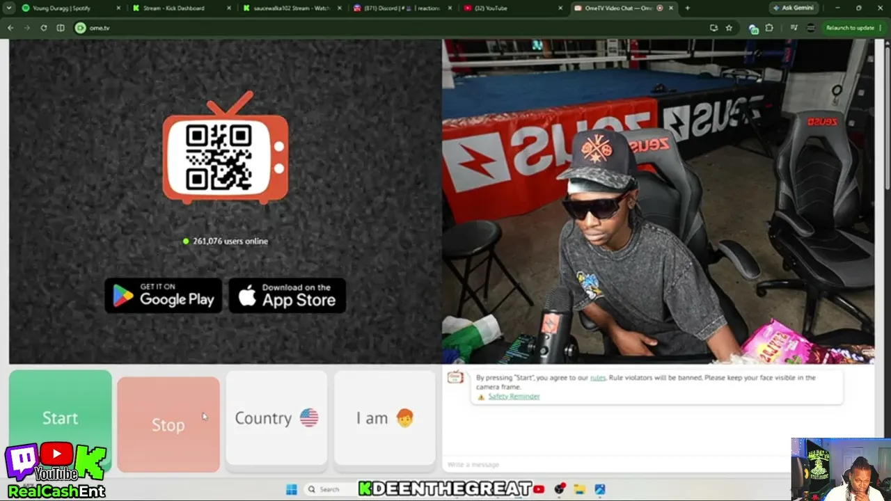The image size is (891, 501).
Task: Close the Kick Dashboard tab
Action: click(x=229, y=8)
